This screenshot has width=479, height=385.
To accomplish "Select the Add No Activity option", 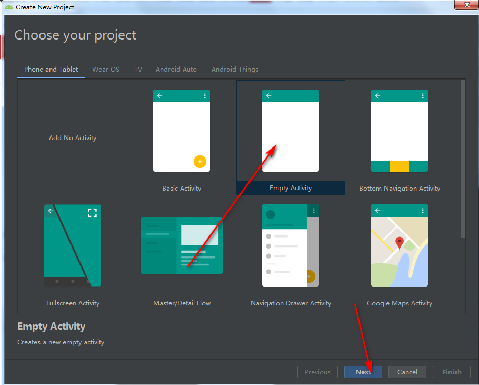I will (72, 137).
